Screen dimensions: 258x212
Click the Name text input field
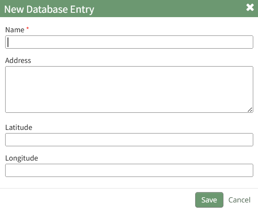click(129, 42)
